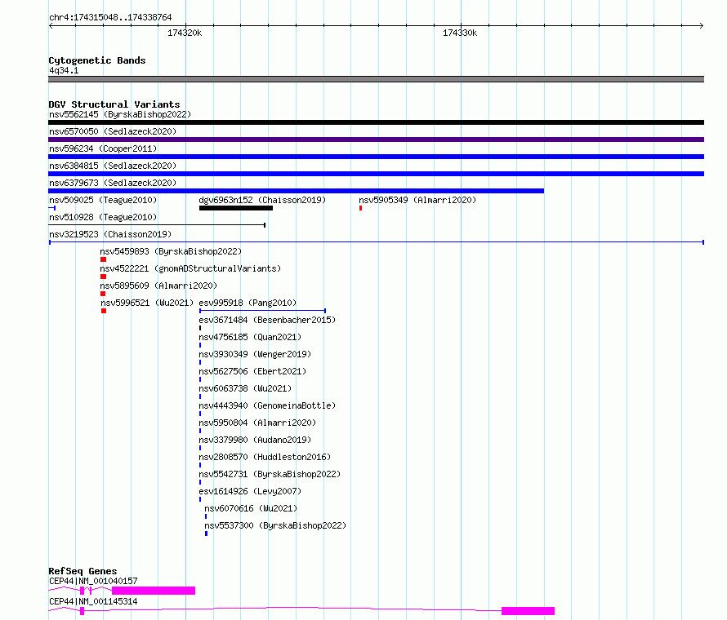Viewport: 727px width, 620px height.
Task: Click nsv5627506 (Ebert2021) label
Action: tap(252, 371)
